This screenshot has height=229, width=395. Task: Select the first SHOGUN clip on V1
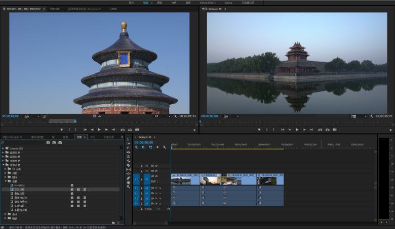click(185, 179)
